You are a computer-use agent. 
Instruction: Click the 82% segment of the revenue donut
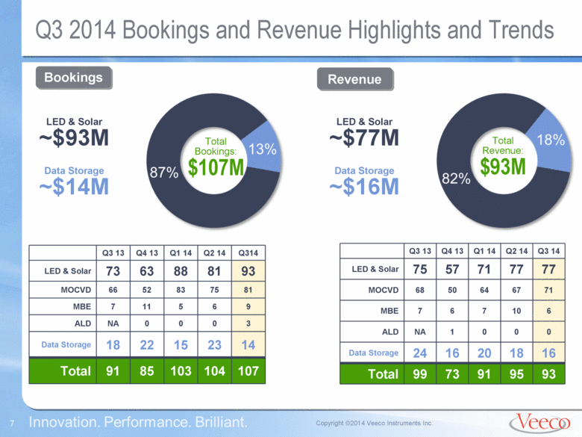[456, 179]
